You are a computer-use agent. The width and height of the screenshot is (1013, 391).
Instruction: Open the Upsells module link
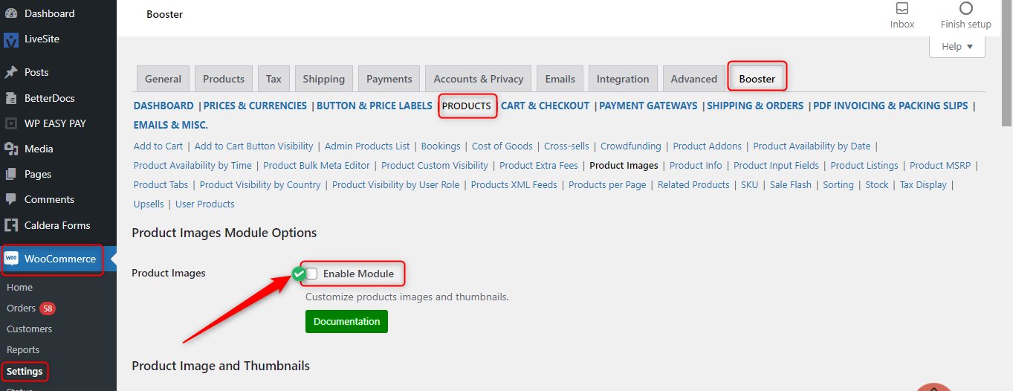point(149,204)
